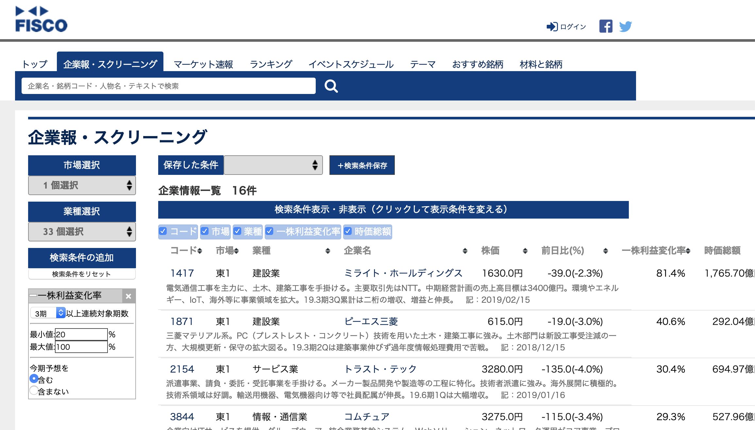Screen dimensions: 755x430
Task: Open stock code 3844 link
Action: [182, 417]
